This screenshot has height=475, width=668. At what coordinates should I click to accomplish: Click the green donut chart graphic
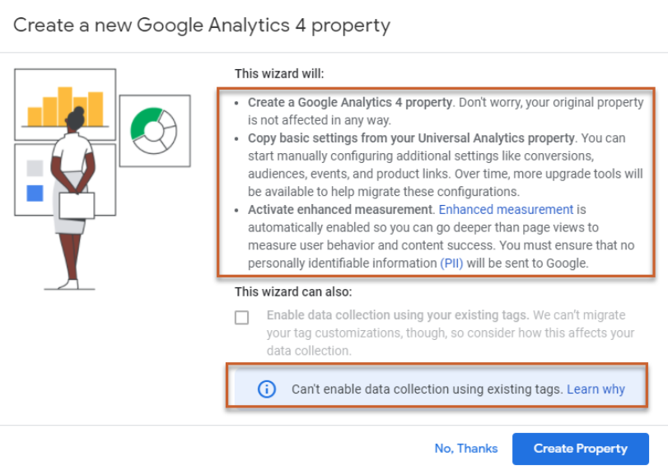click(x=156, y=132)
